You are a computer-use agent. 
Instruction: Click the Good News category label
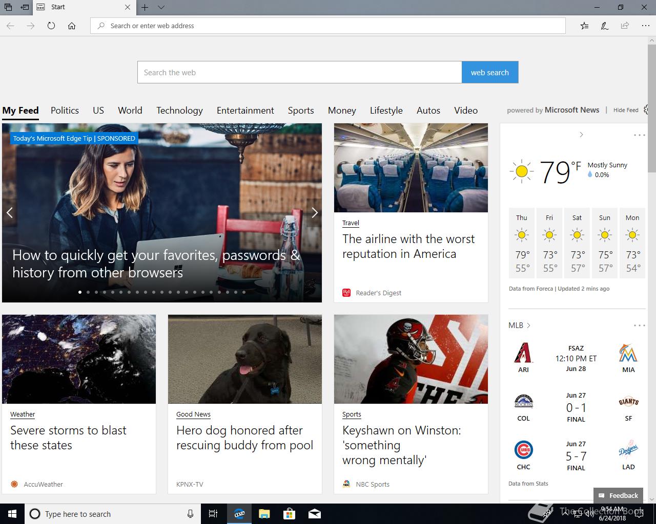coord(193,414)
